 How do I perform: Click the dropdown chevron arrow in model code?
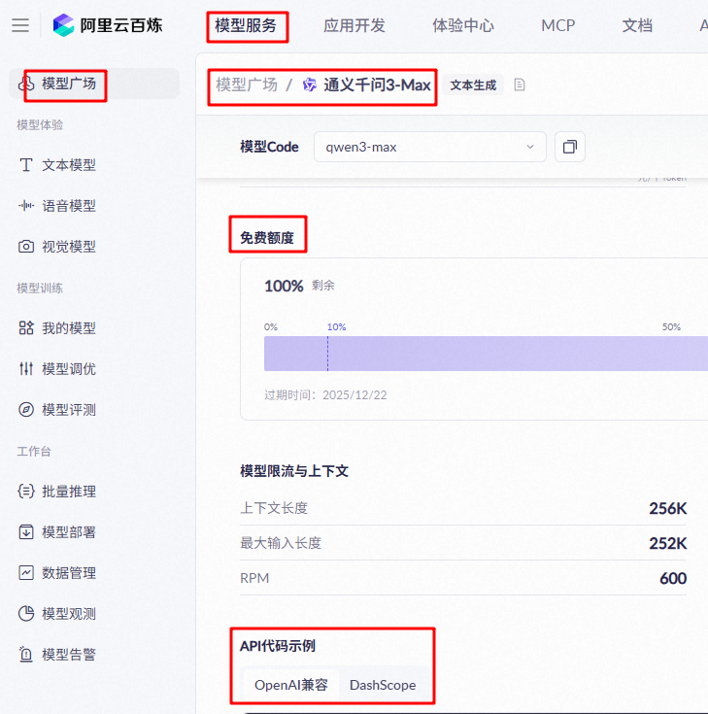[530, 147]
